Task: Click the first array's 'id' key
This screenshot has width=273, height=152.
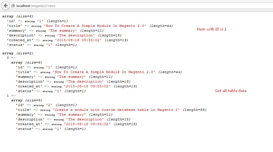Action: (x=11, y=21)
